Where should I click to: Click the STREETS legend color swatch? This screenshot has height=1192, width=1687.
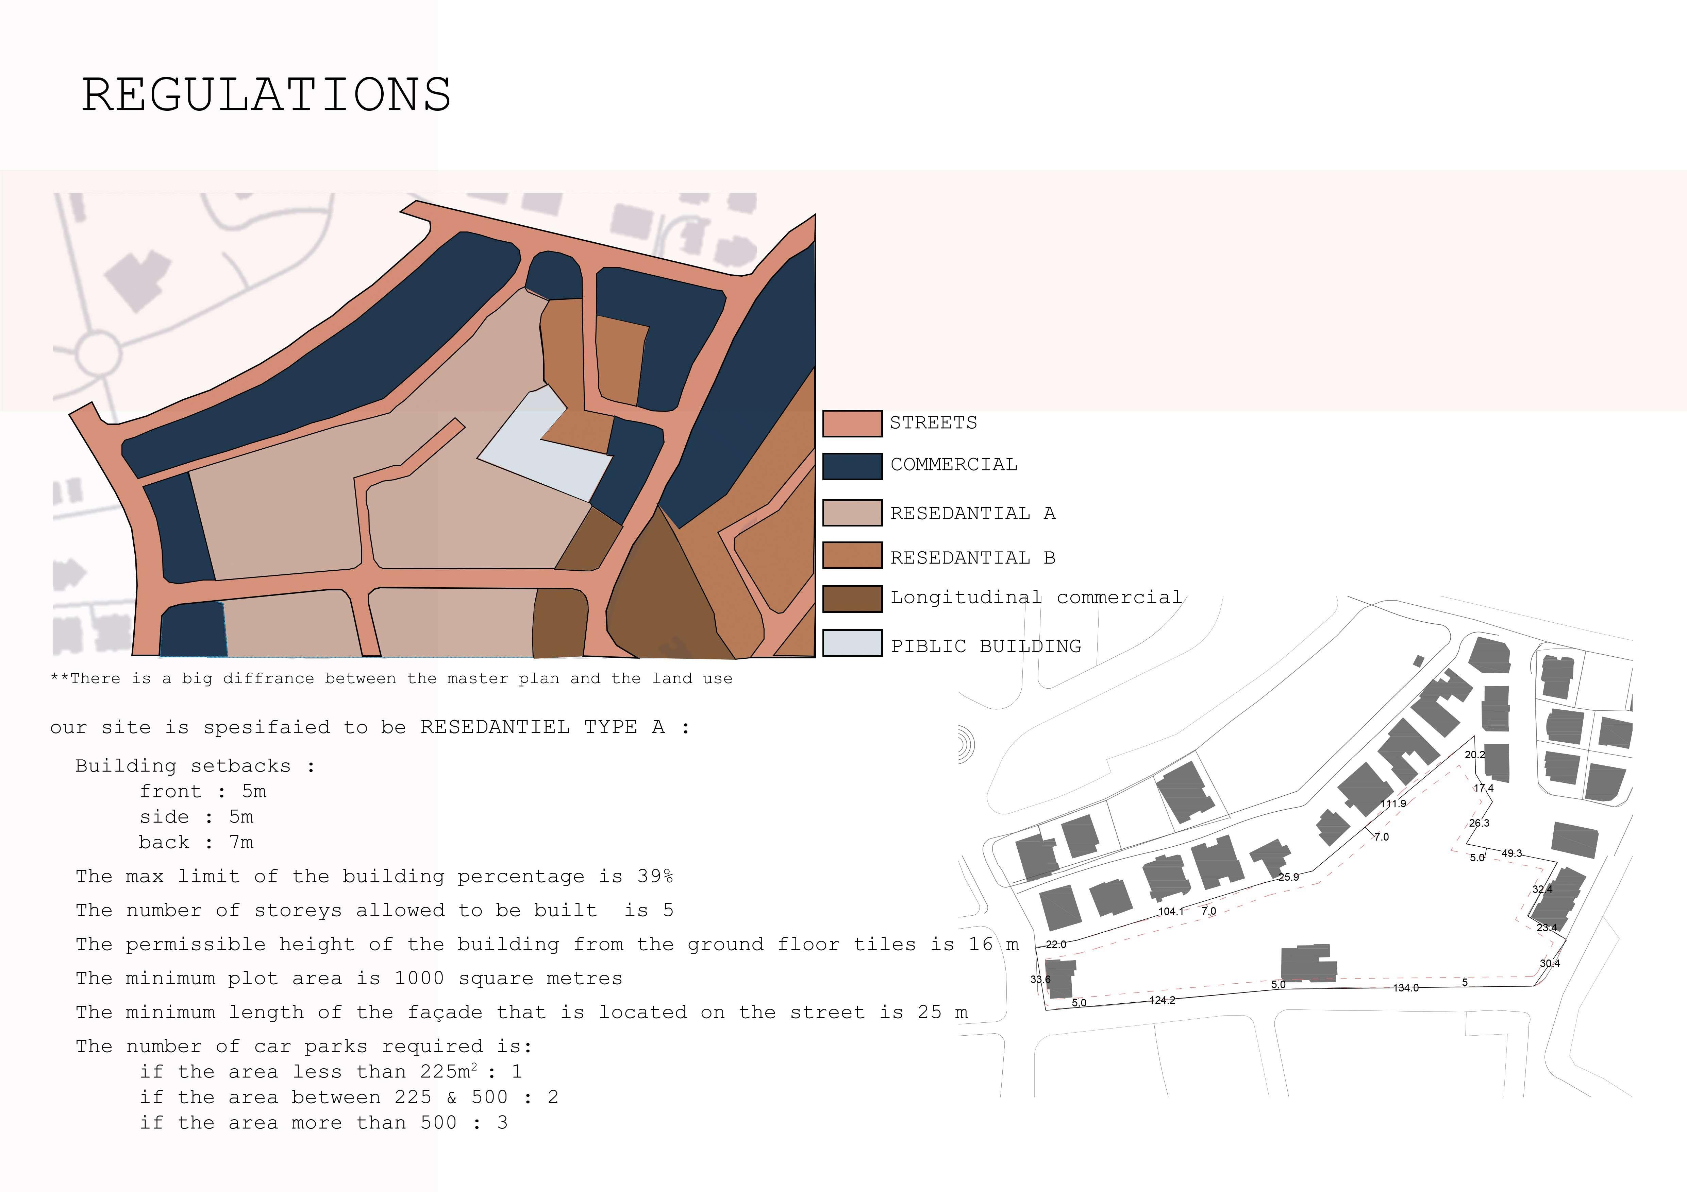tap(852, 424)
